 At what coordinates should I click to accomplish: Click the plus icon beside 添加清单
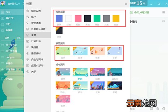coord(2,69)
